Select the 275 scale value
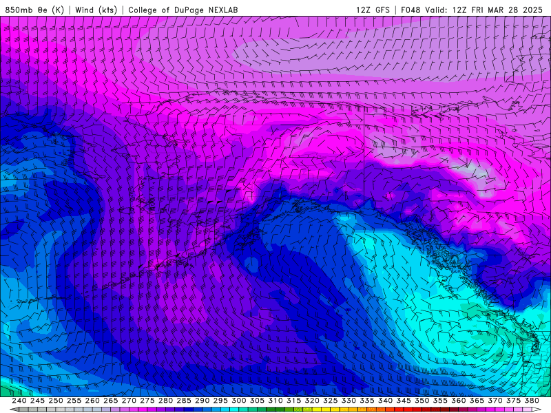Viewport: 551px width, 413px height. 147,401
